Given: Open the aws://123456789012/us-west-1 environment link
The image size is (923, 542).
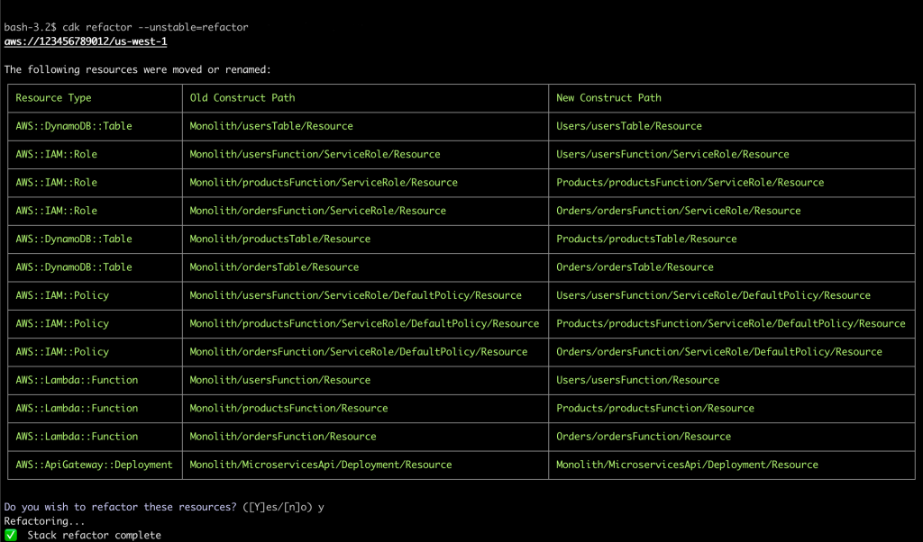Looking at the screenshot, I should pyautogui.click(x=84, y=41).
